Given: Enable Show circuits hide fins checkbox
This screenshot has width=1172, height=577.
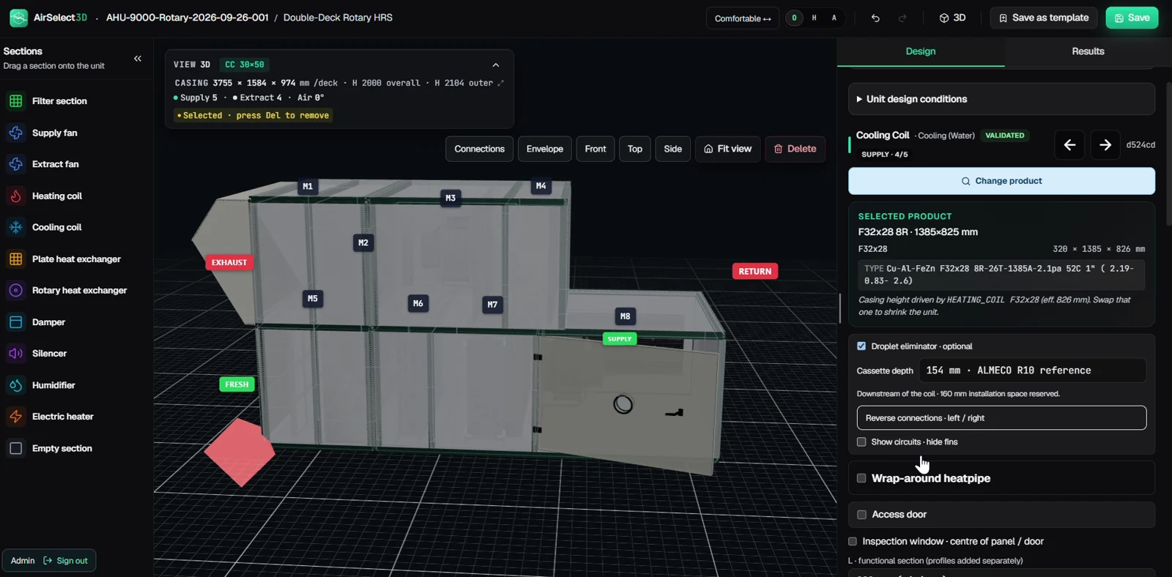Looking at the screenshot, I should [x=861, y=442].
